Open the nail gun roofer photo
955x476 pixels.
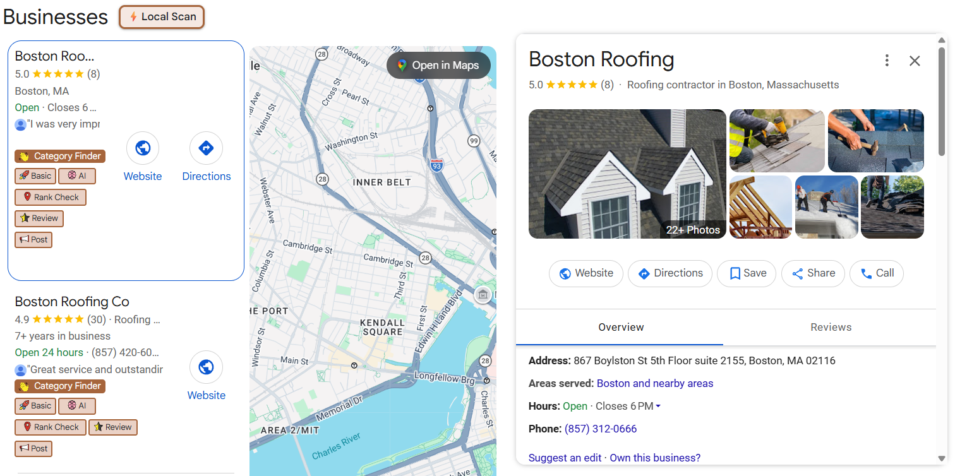(777, 141)
